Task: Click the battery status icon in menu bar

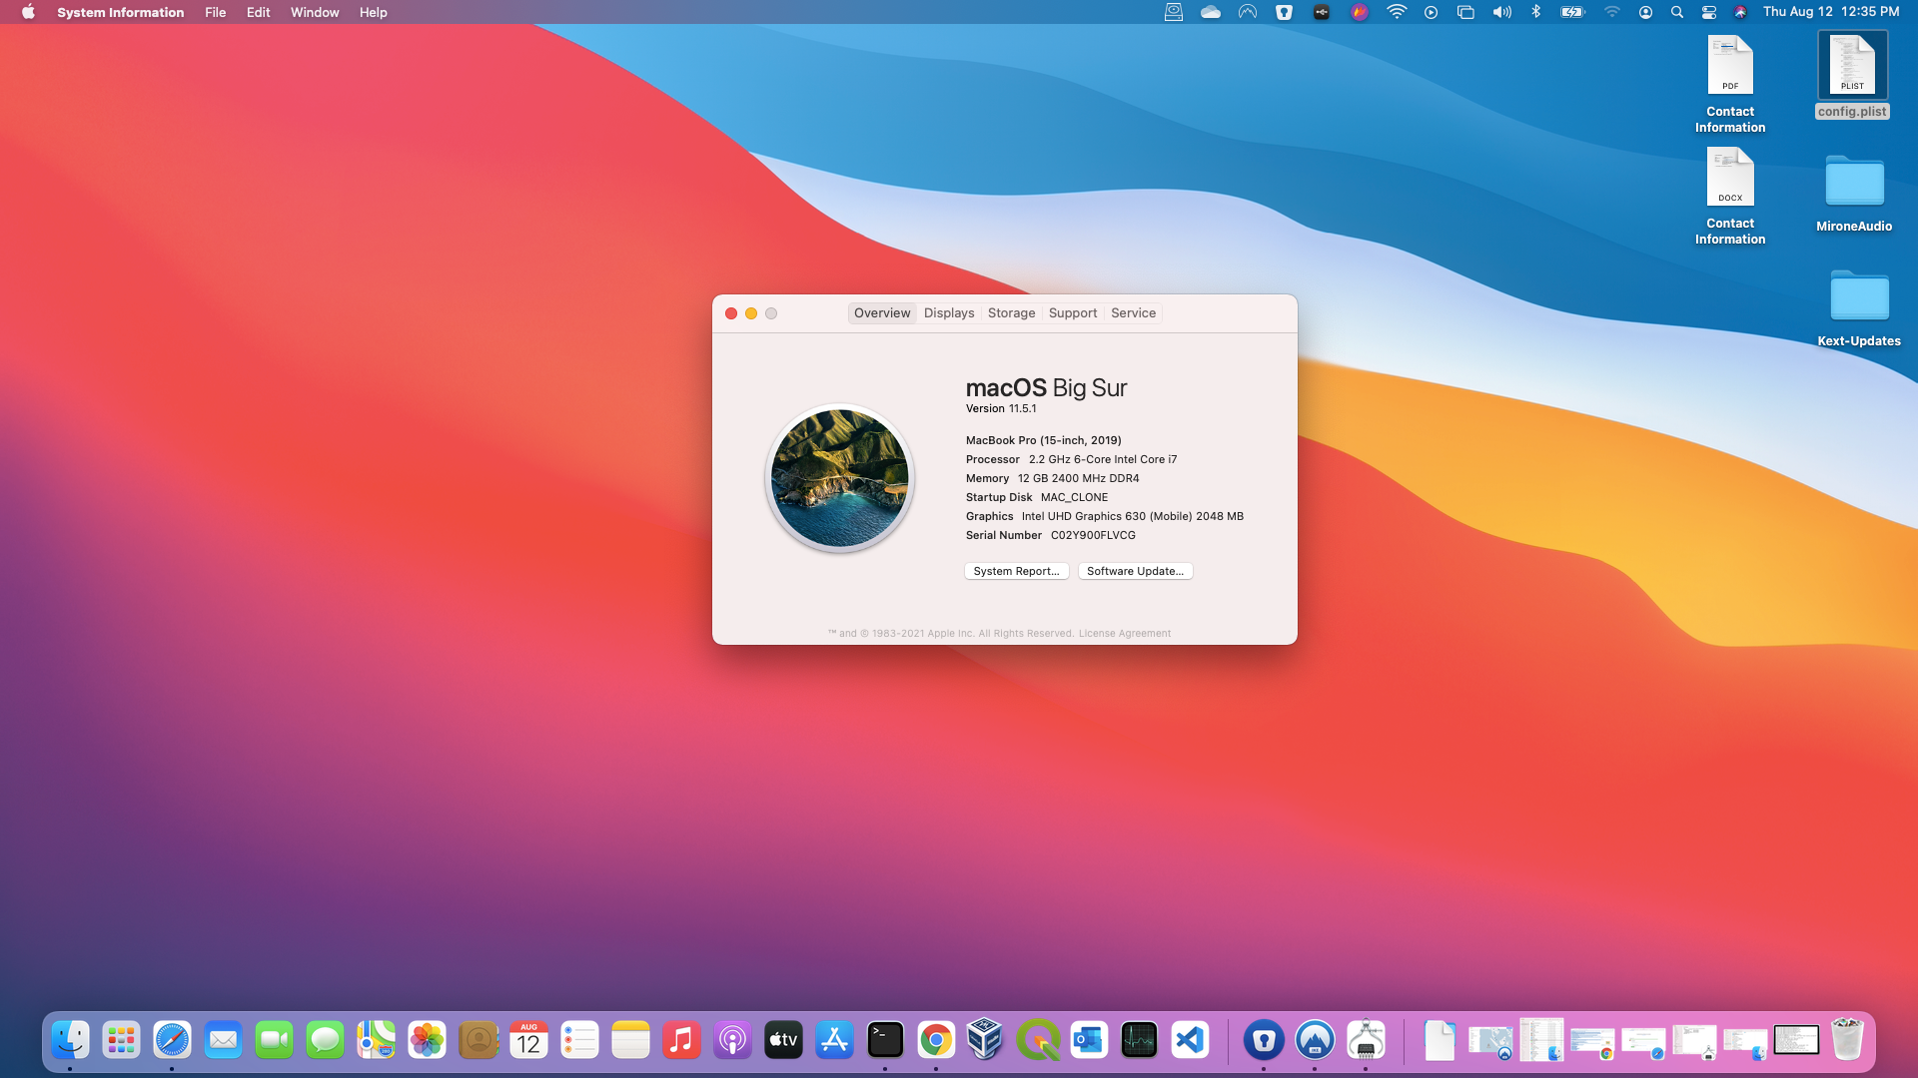Action: [1570, 12]
